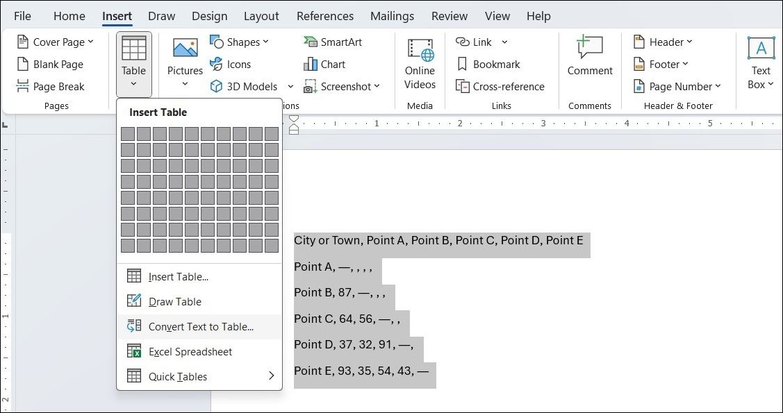The height and width of the screenshot is (413, 783).
Task: Choose Insert Table... from the menu
Action: [x=199, y=277]
